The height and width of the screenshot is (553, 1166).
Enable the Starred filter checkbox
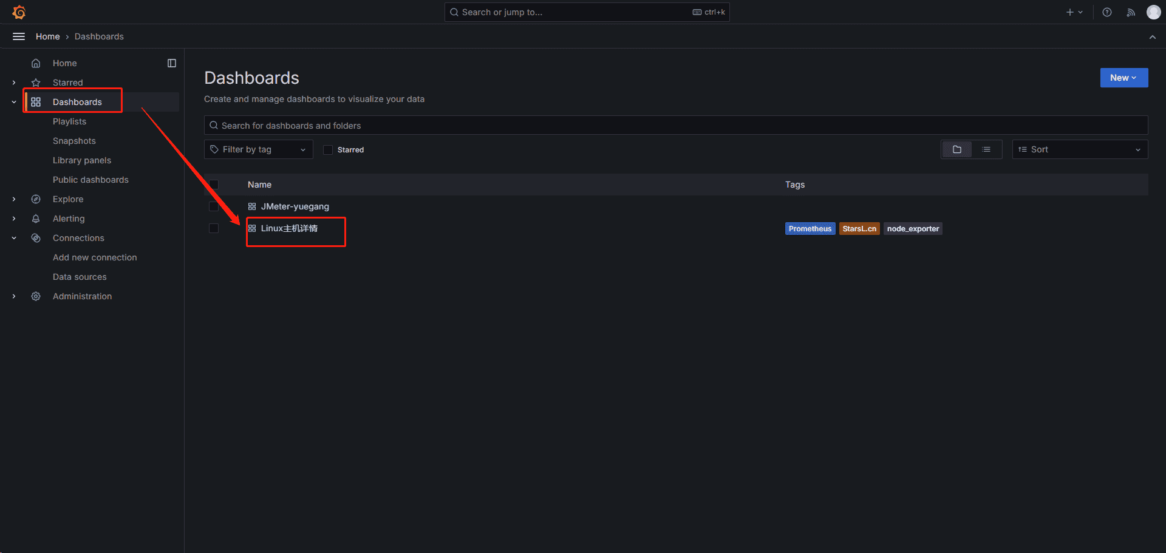click(x=327, y=149)
